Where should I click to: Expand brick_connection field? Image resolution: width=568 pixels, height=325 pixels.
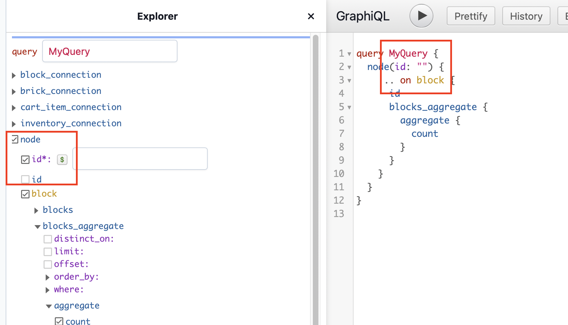click(14, 91)
